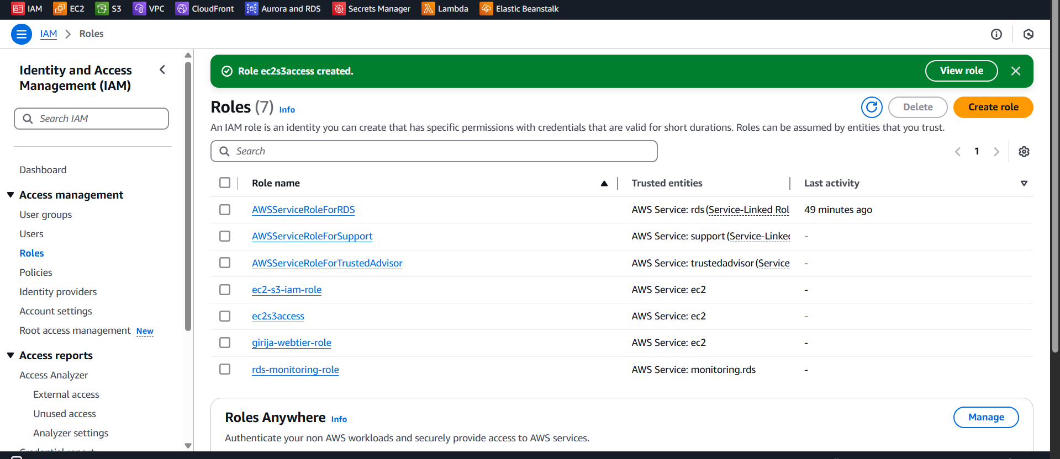This screenshot has width=1060, height=459.
Task: Check the ec2s3access row checkbox
Action: tap(225, 316)
